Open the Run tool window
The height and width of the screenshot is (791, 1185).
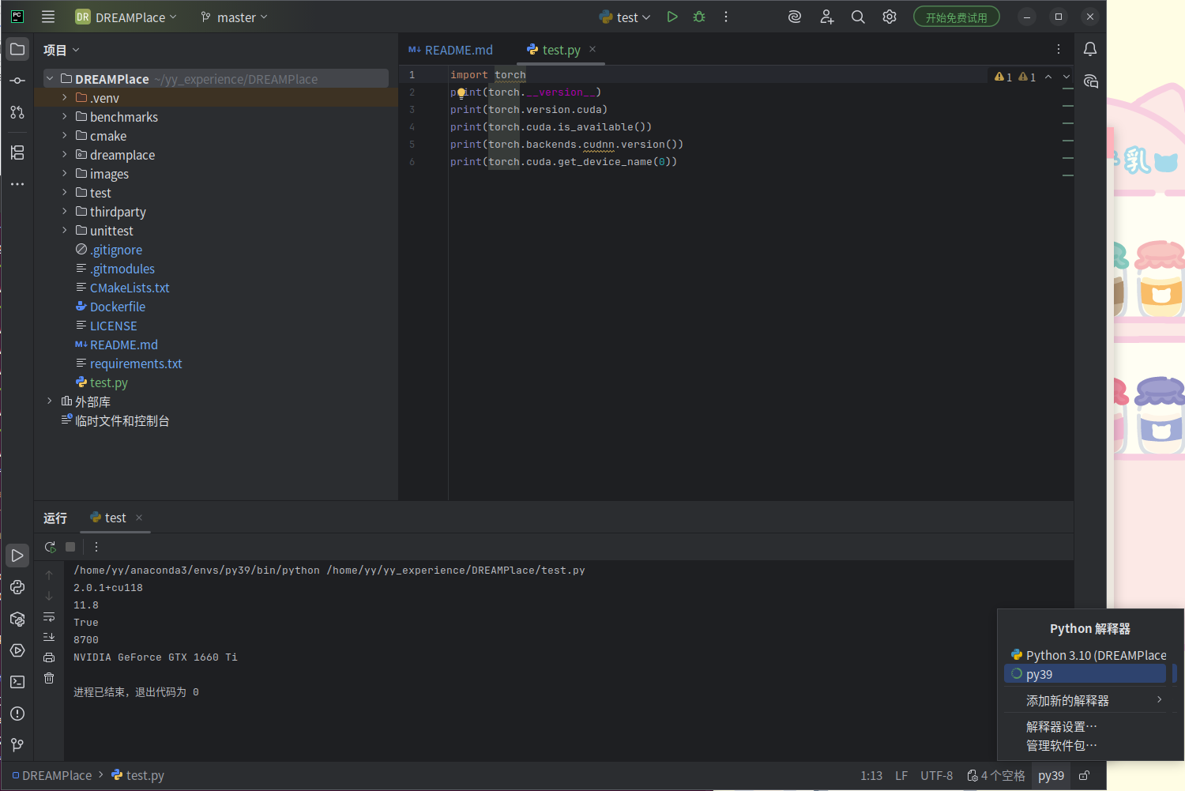point(17,556)
